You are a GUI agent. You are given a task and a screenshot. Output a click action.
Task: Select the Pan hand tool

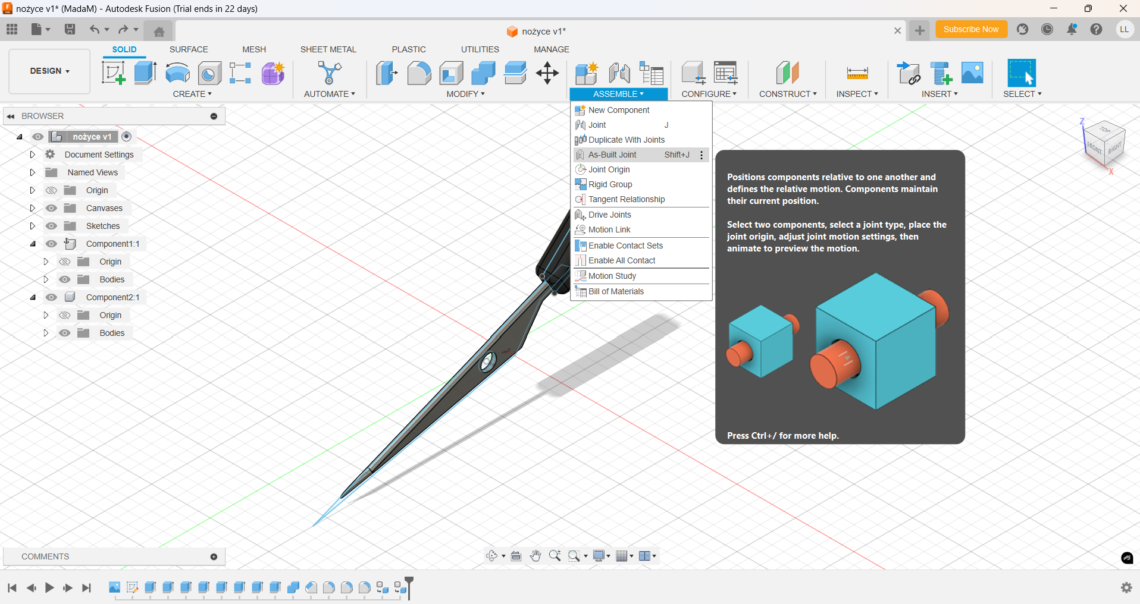pos(535,556)
